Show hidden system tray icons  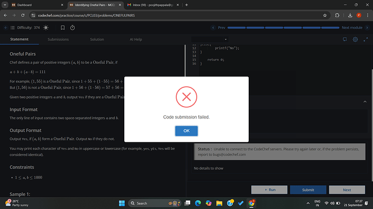[x=308, y=203]
